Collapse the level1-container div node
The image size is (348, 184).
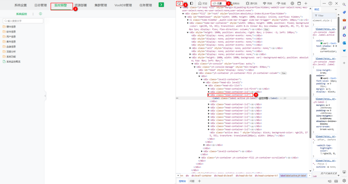(x=202, y=79)
